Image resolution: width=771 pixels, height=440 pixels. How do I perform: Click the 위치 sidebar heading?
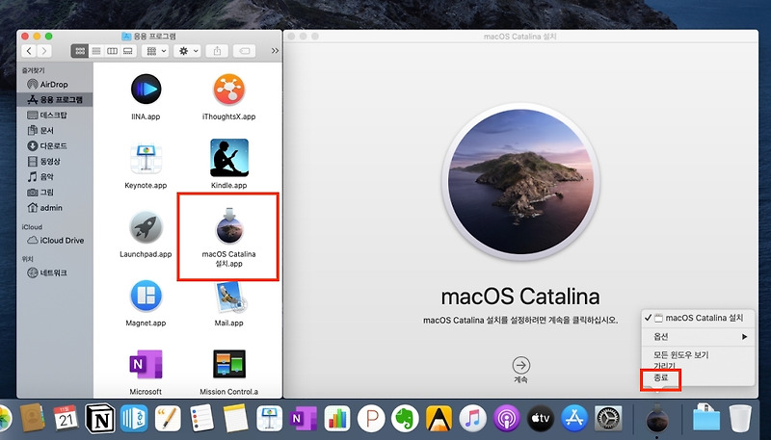tap(28, 259)
